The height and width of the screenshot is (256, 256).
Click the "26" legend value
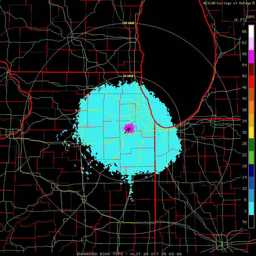pyautogui.click(x=244, y=144)
